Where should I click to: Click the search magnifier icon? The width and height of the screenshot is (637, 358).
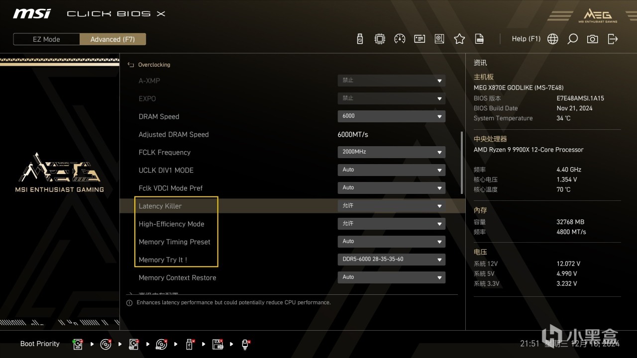573,39
